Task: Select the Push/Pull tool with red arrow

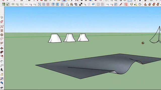Action: [x=2, y=48]
